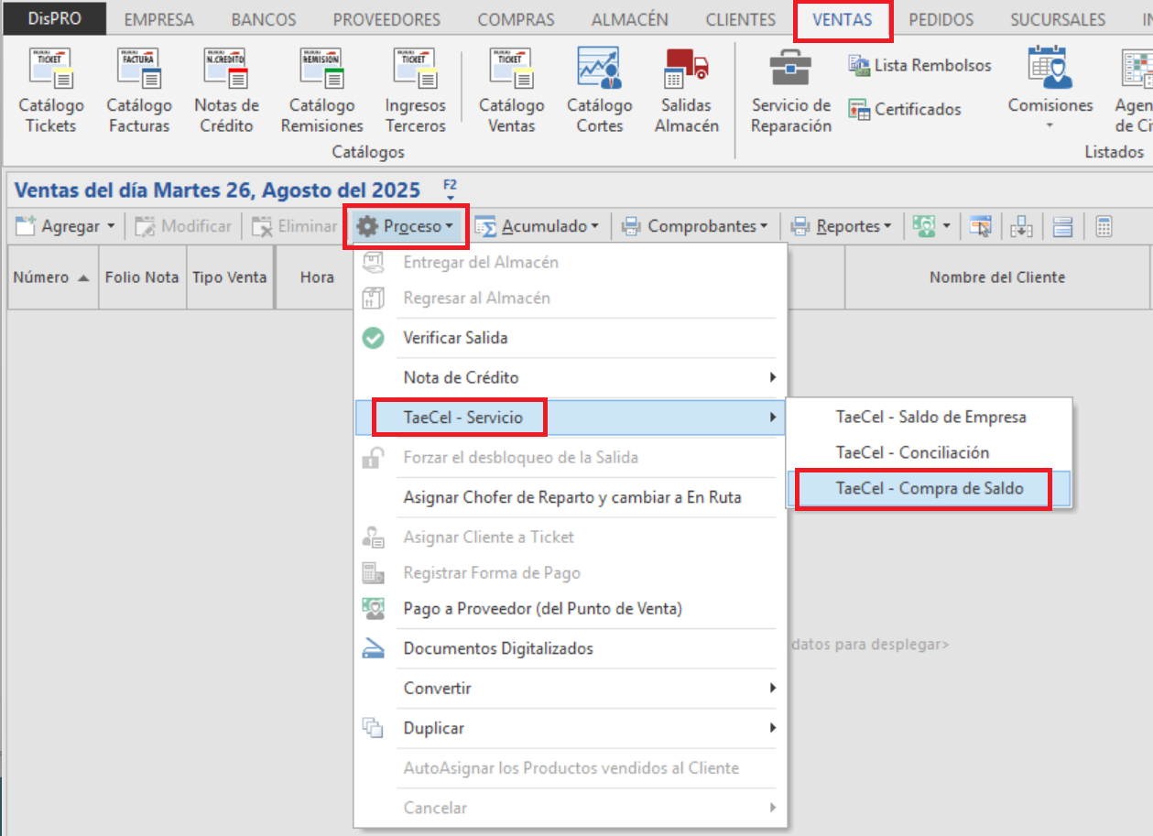Expand the Acumulado dropdown
Viewport: 1153px width, 836px height.
pos(538,226)
